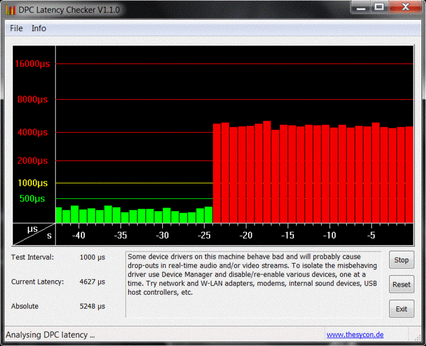
Task: Open the File menu
Action: pyautogui.click(x=16, y=28)
